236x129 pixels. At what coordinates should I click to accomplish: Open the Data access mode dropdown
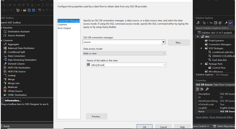click(x=164, y=54)
